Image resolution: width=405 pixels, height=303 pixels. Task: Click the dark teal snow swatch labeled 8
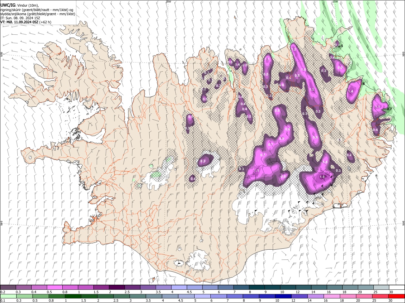[x=257, y=287]
